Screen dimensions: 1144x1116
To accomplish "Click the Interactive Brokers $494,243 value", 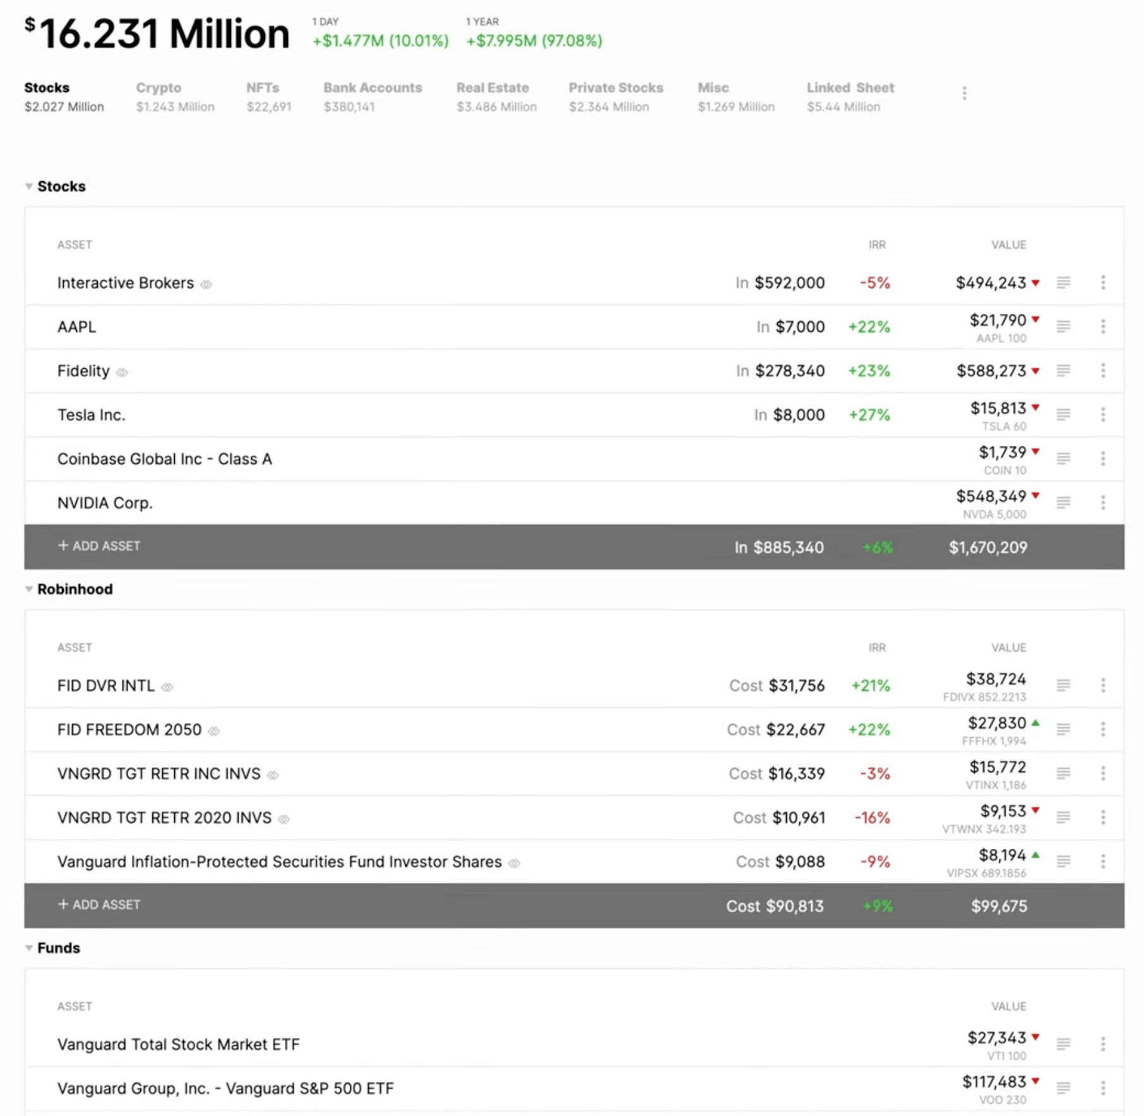I will pyautogui.click(x=991, y=283).
